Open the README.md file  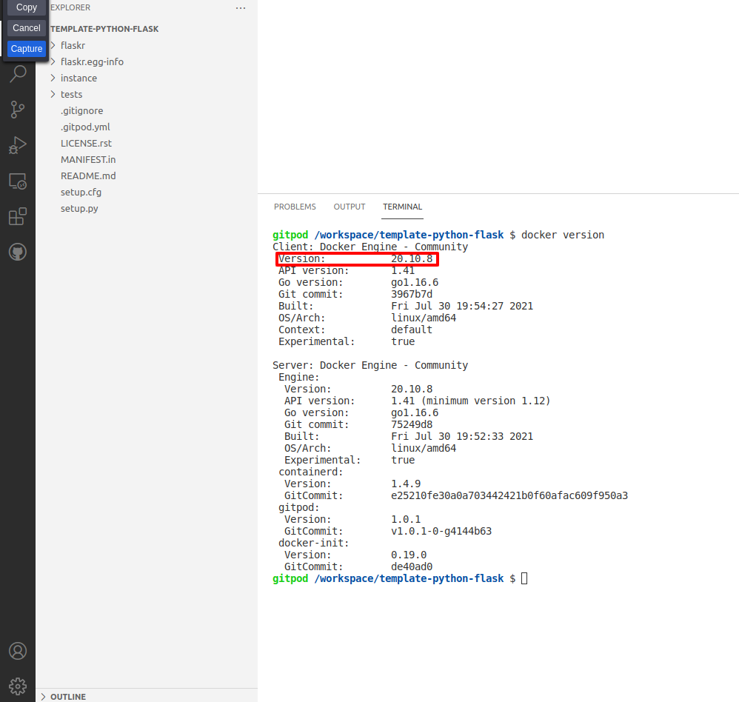click(88, 175)
